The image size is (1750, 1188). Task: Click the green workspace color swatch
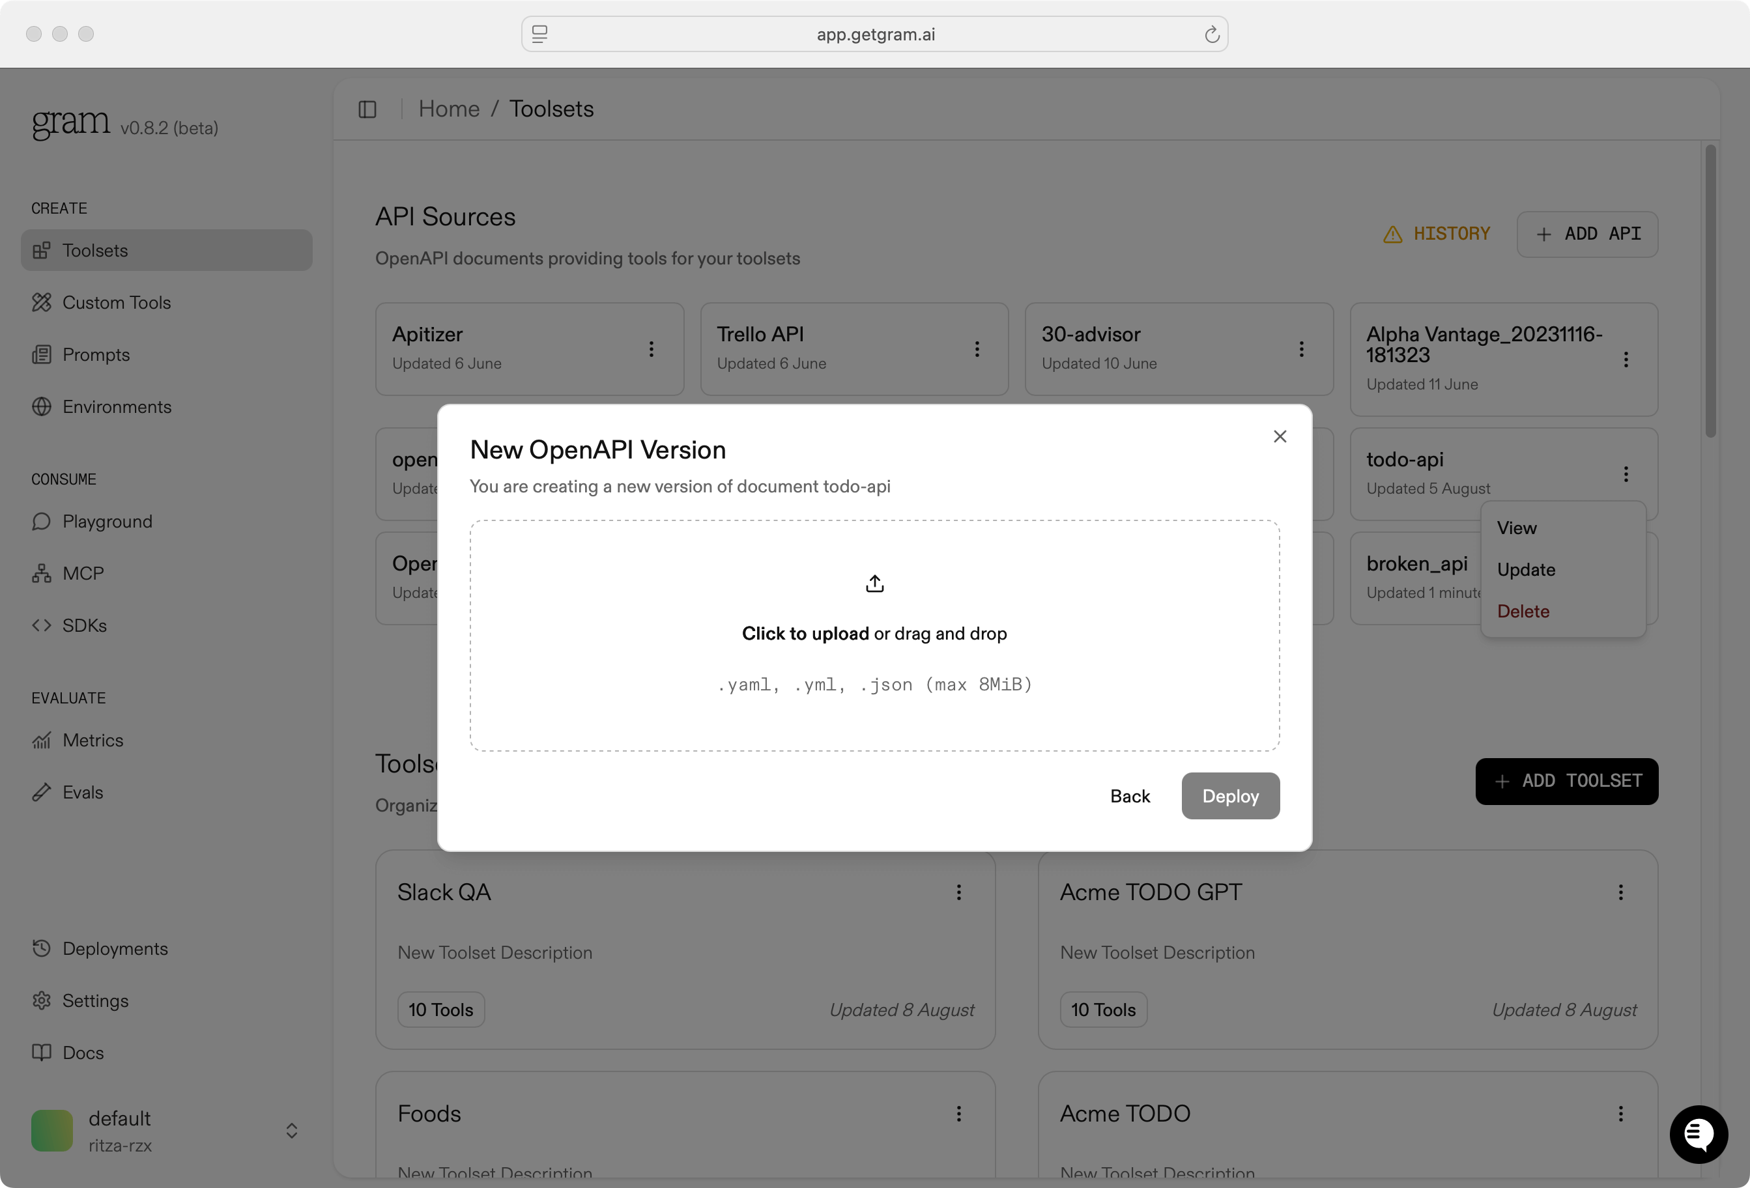click(x=51, y=1130)
